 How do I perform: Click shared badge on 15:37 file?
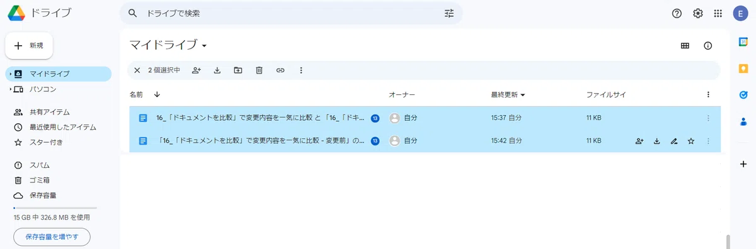pos(375,118)
